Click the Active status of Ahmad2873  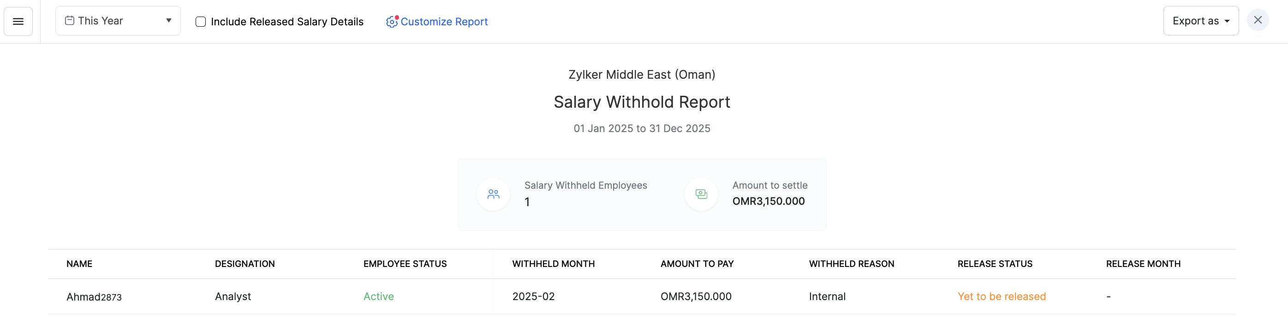[378, 296]
